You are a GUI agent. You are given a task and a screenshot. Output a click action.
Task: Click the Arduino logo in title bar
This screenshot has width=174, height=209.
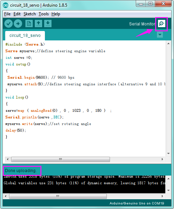(6, 5)
